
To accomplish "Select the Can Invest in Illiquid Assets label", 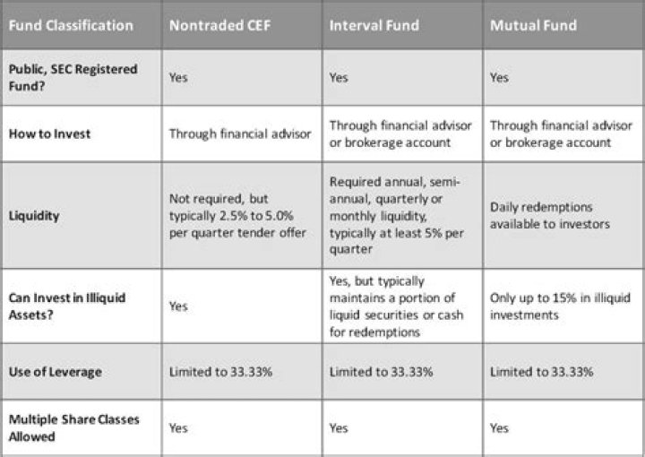I will click(x=67, y=305).
